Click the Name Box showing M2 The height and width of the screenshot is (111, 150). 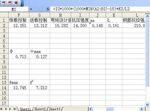pos(14,9)
